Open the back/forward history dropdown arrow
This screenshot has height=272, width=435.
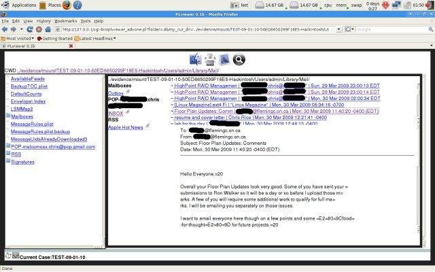click(x=21, y=29)
